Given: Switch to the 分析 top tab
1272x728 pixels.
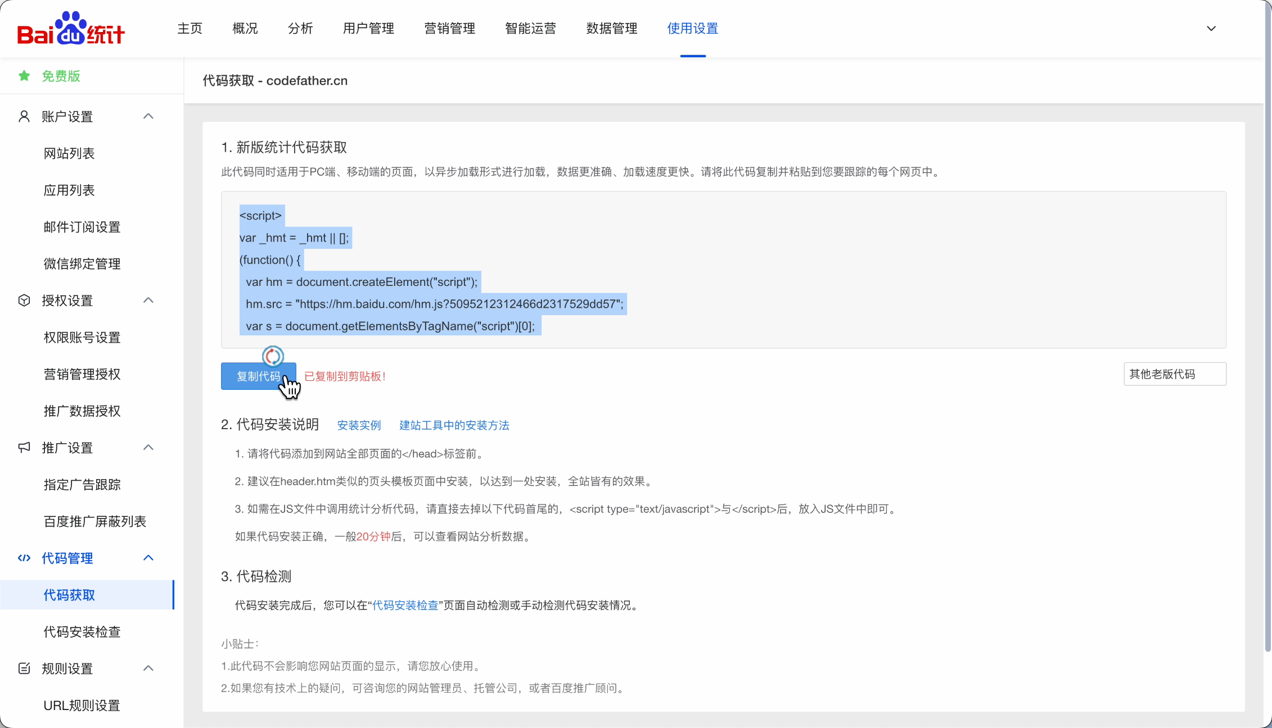Looking at the screenshot, I should pos(300,29).
